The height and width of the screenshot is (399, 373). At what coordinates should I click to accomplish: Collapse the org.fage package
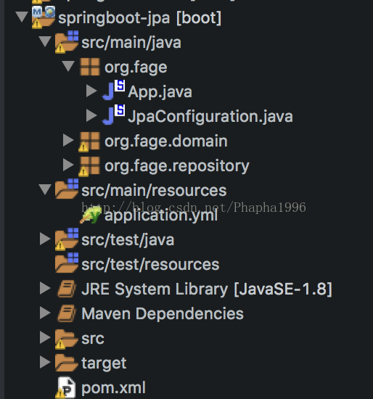(68, 66)
